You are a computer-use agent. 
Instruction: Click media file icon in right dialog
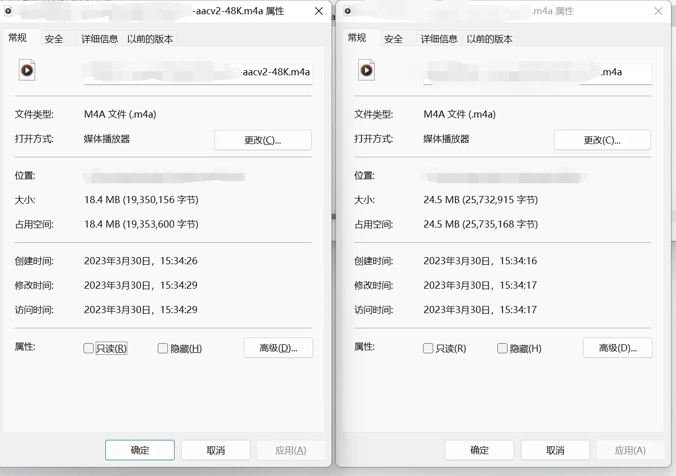[x=367, y=70]
